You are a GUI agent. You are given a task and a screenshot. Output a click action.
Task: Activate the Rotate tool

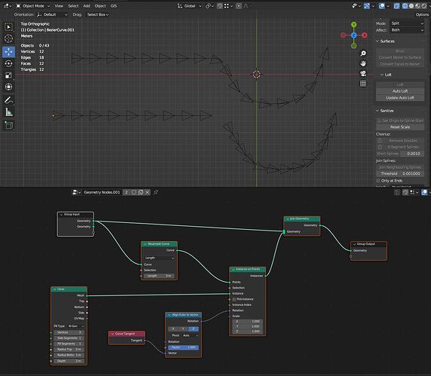(8, 63)
